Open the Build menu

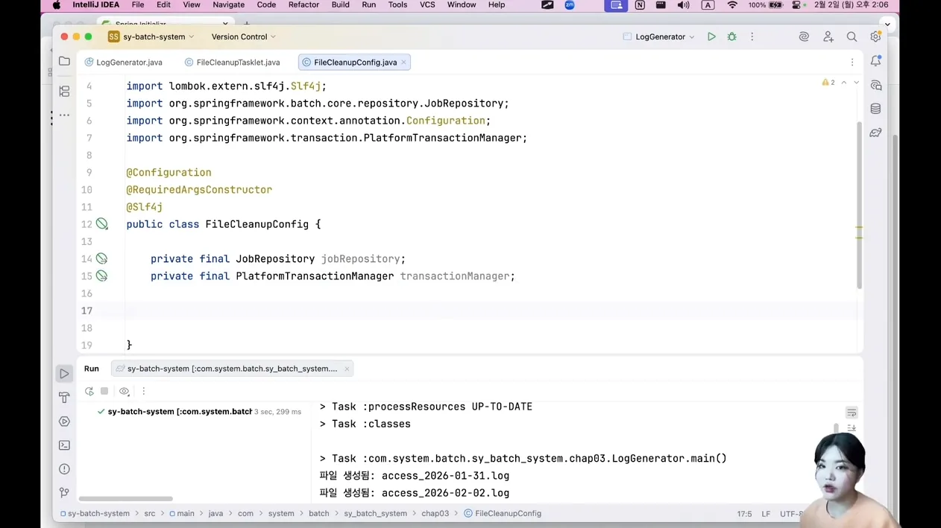340,5
